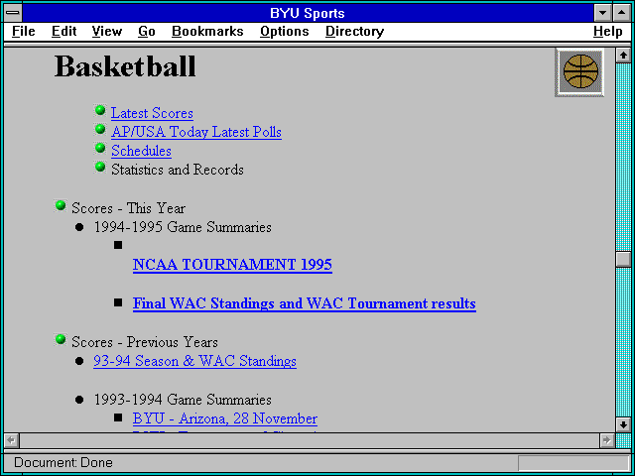Image resolution: width=635 pixels, height=476 pixels.
Task: Click green bullet next to Schedules
Action: [x=100, y=148]
